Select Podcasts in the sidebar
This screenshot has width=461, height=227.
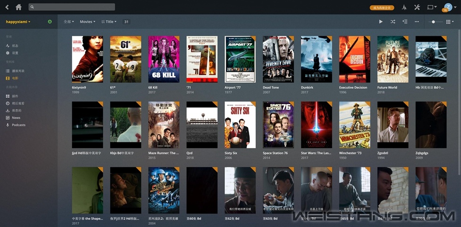pos(18,125)
